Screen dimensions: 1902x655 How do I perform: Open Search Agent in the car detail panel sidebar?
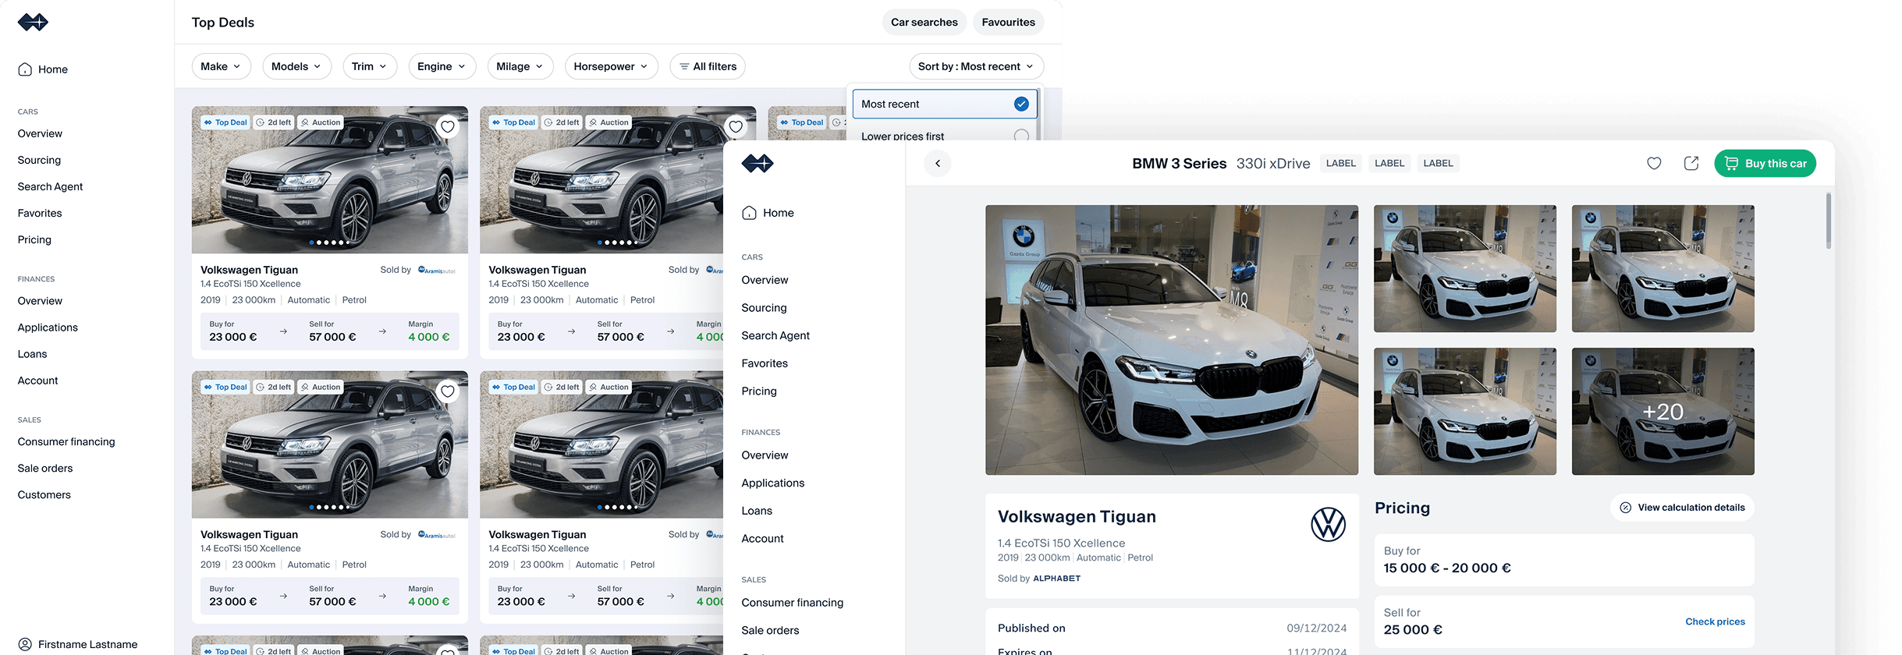coord(776,335)
